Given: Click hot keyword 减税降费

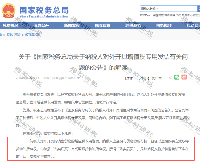Looking at the screenshot, I should point(170,15).
